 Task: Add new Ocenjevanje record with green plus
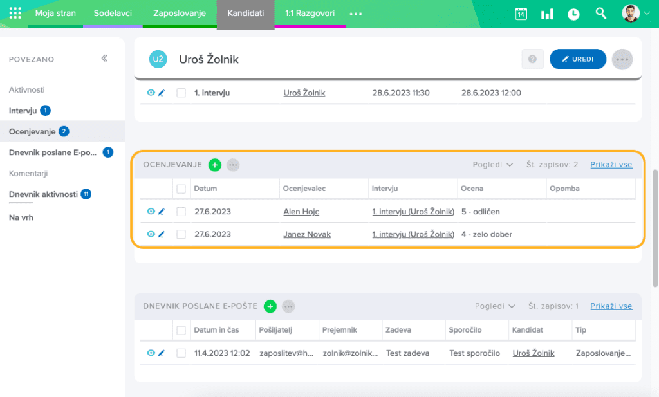point(215,165)
